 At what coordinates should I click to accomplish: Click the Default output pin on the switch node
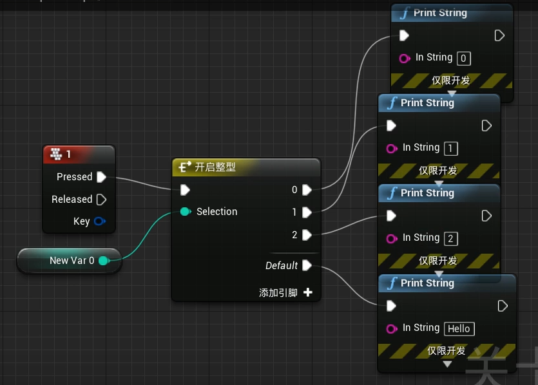point(306,265)
